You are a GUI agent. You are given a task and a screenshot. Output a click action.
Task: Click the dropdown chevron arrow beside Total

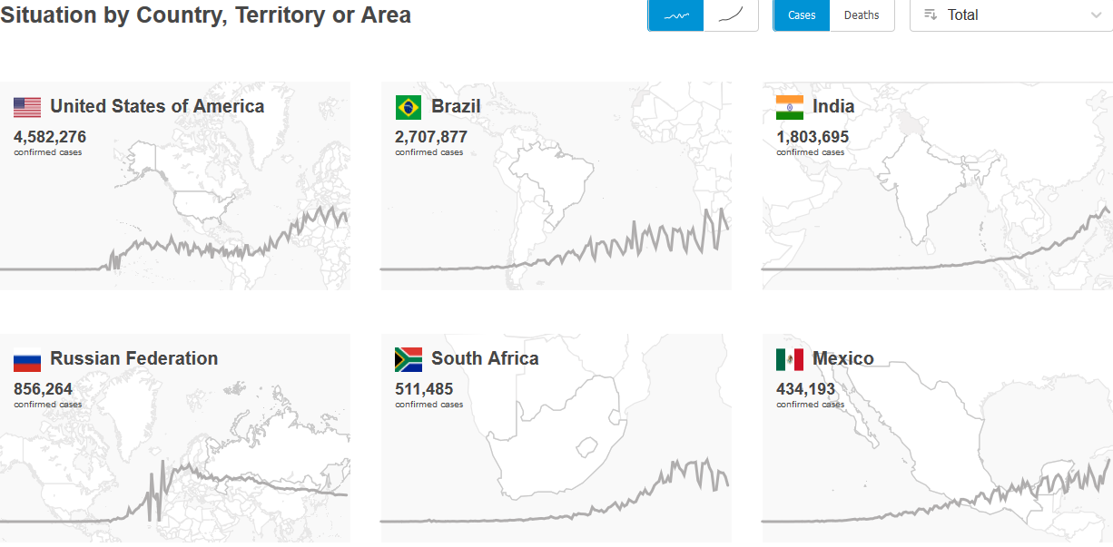(x=1096, y=15)
